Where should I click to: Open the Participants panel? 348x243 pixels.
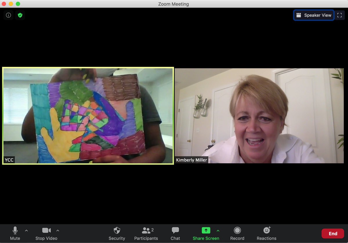click(x=146, y=233)
